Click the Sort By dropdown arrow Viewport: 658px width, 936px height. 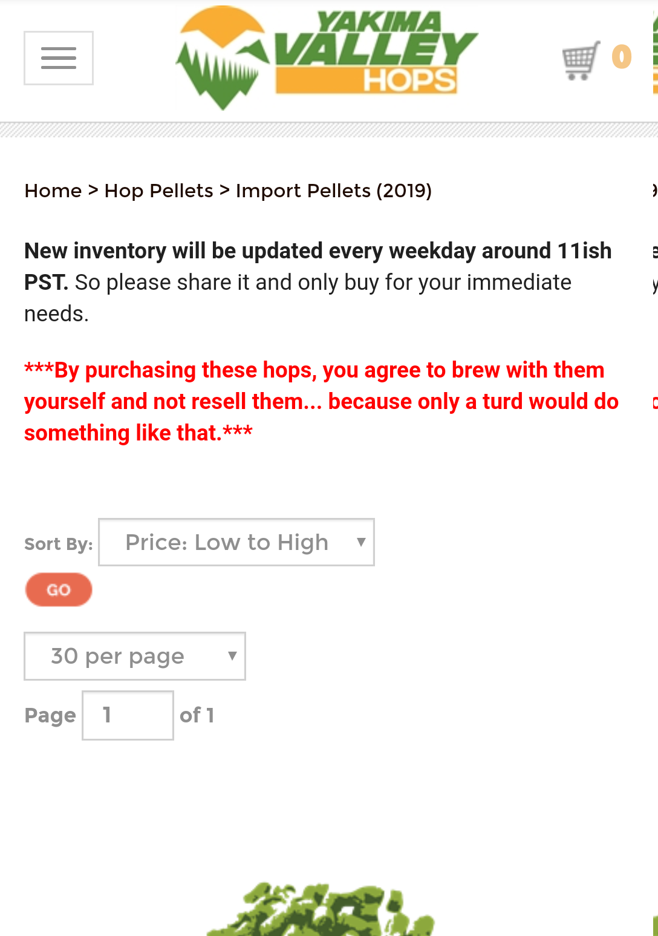(361, 542)
